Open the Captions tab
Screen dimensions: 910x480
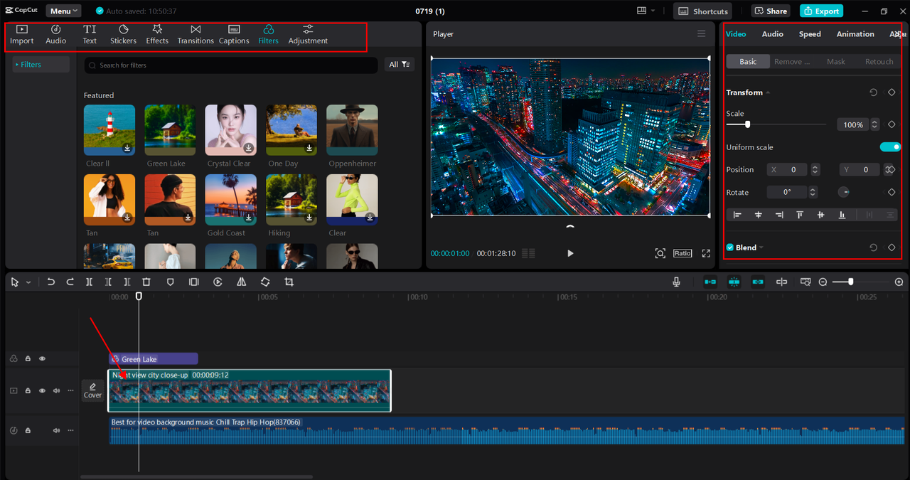(234, 34)
